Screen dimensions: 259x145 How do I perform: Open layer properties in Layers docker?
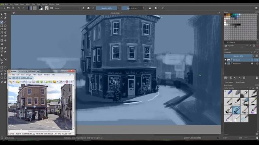(x=244, y=78)
